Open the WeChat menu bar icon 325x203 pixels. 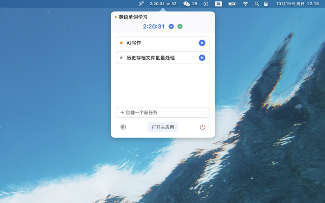[186, 4]
